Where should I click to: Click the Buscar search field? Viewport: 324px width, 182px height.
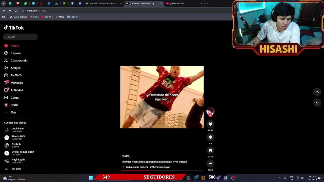click(x=20, y=37)
